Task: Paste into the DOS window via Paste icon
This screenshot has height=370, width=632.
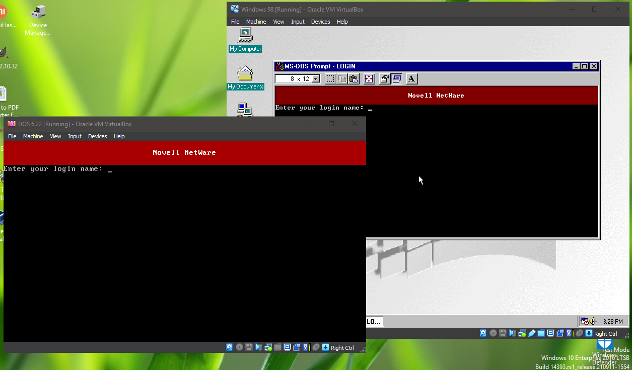Action: click(354, 79)
